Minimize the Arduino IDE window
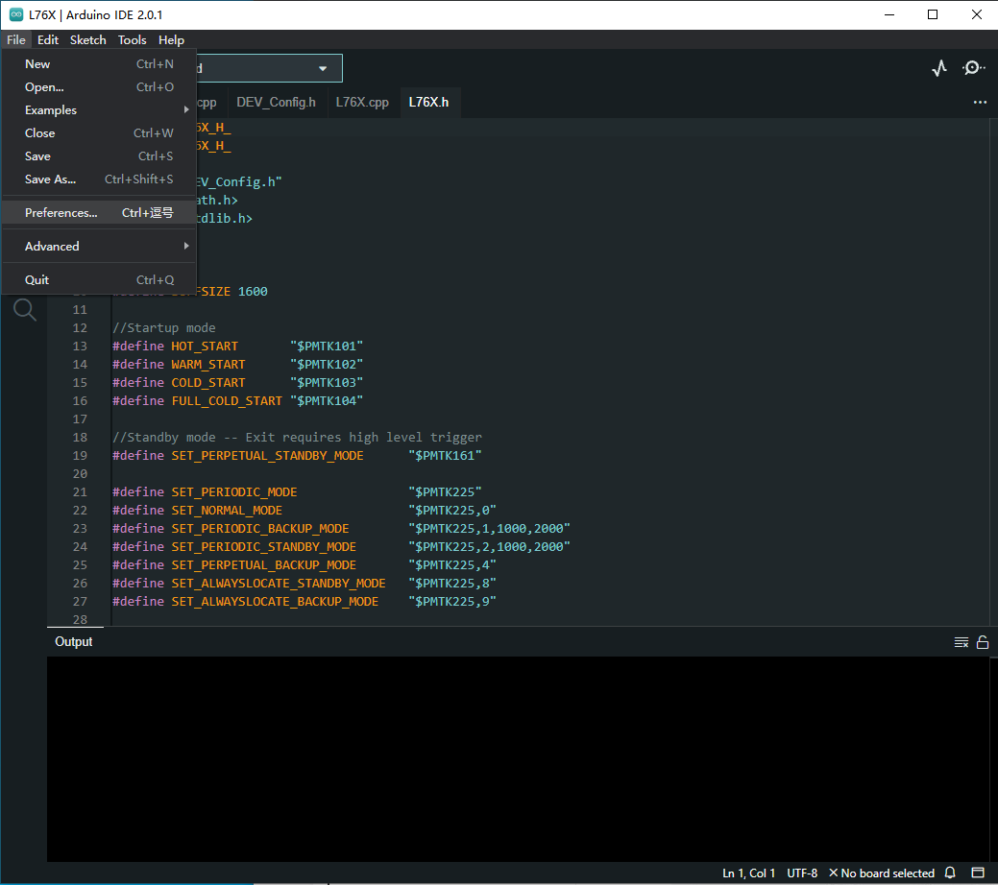The image size is (998, 885). [x=889, y=14]
